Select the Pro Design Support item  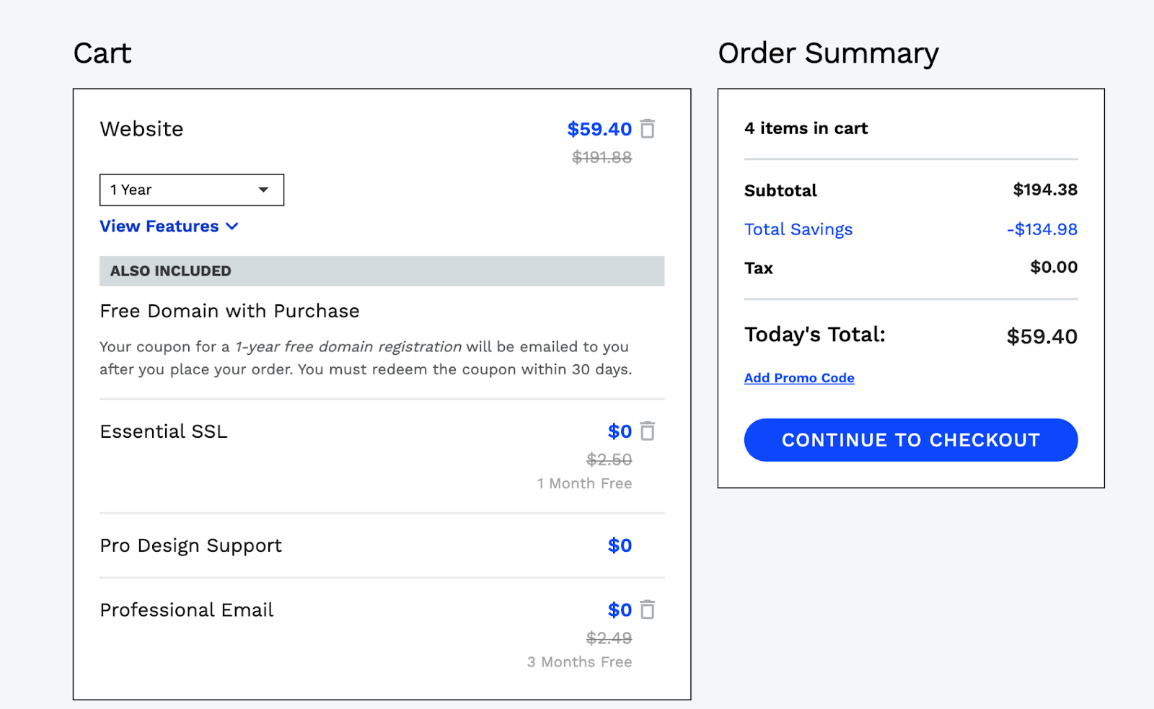point(190,545)
